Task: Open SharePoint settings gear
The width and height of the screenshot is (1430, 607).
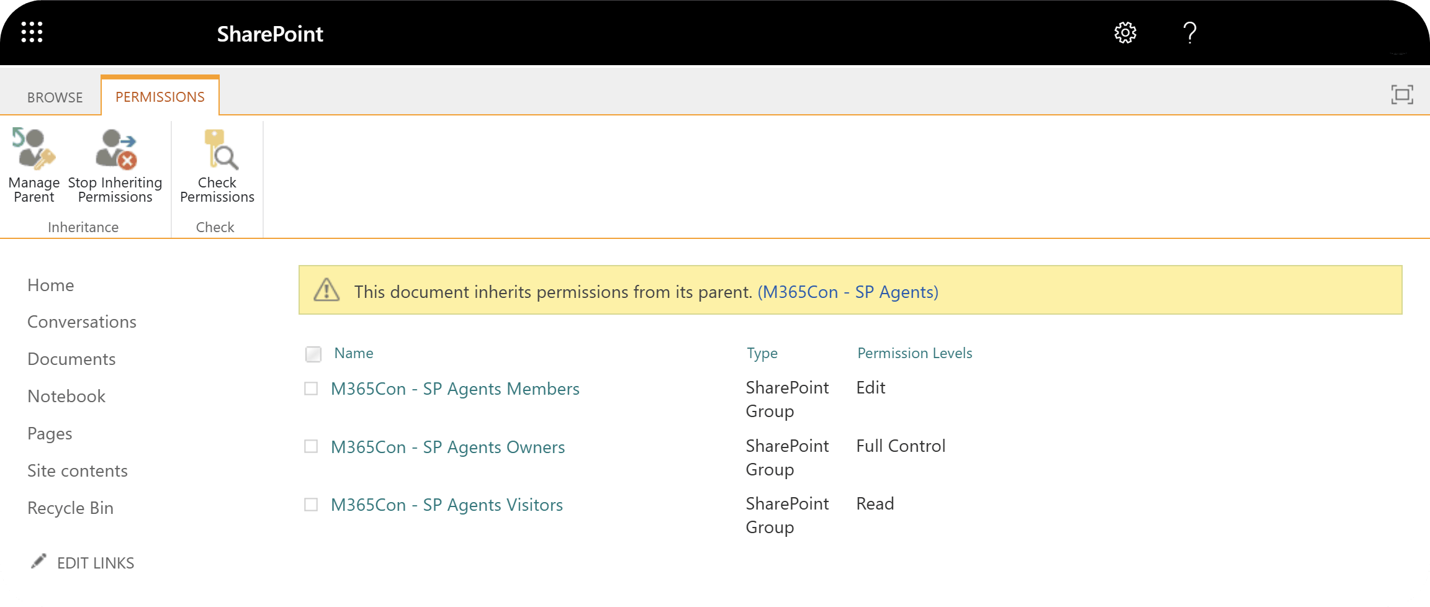Action: click(1125, 32)
